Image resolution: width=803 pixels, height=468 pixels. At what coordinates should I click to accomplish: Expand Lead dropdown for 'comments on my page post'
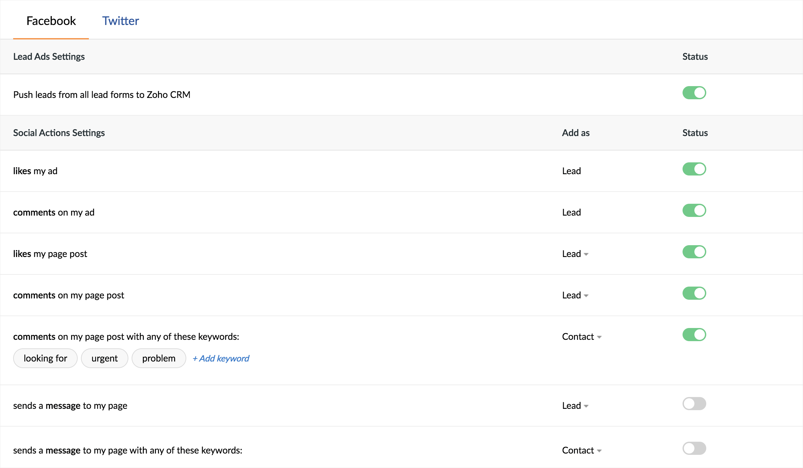pyautogui.click(x=575, y=295)
